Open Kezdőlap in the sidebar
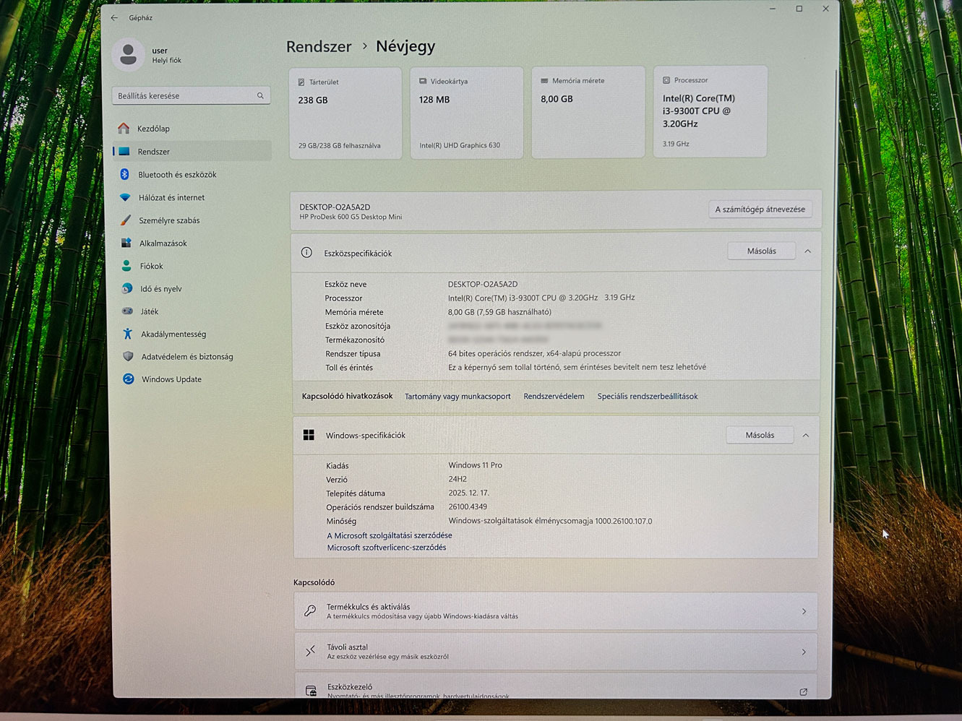Image resolution: width=962 pixels, height=721 pixels. 192,129
